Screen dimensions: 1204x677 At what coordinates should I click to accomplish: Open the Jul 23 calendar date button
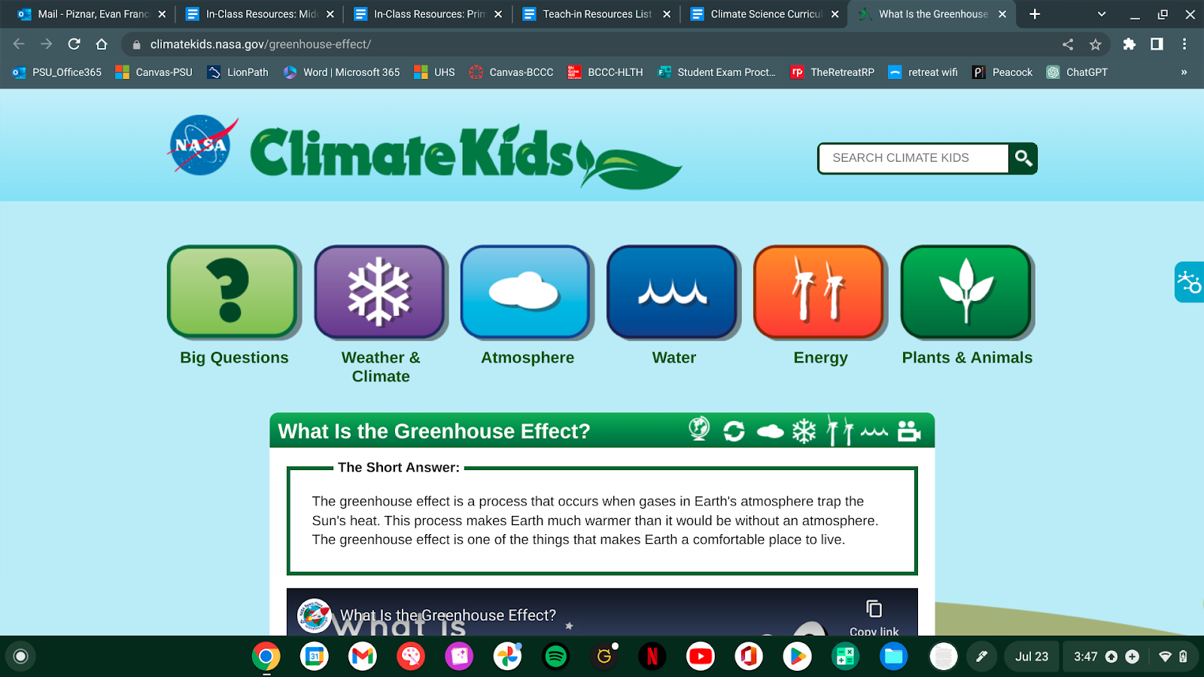1032,657
